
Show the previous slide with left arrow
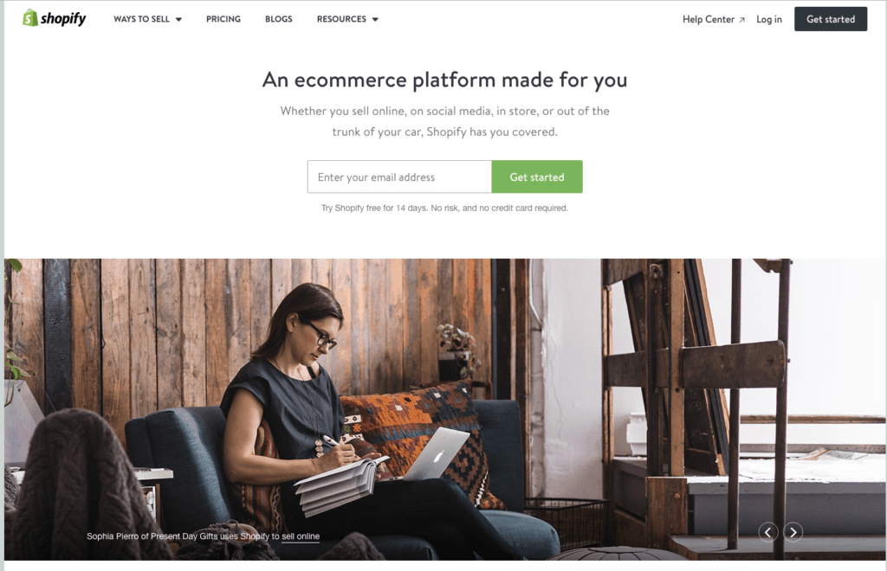767,532
